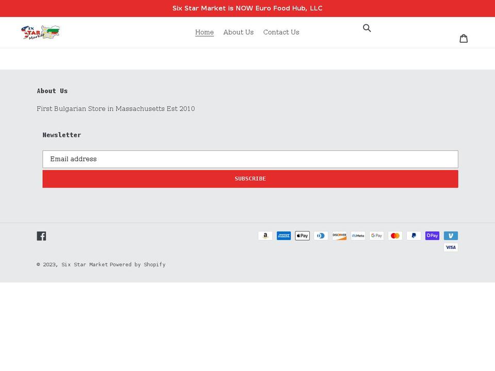Click the American Express payment icon

(284, 235)
